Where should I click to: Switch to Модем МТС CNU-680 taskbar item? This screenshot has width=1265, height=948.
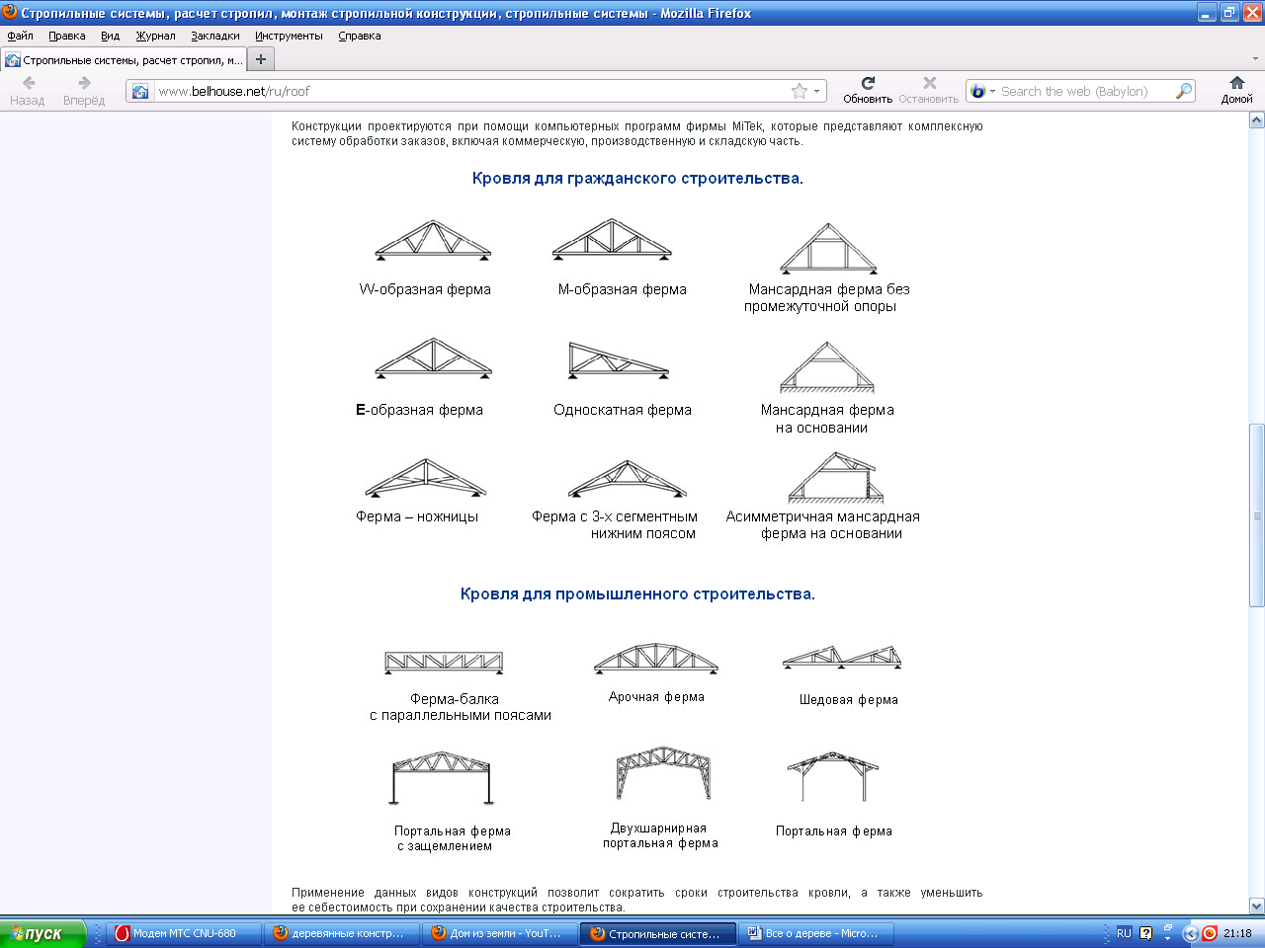click(x=184, y=933)
